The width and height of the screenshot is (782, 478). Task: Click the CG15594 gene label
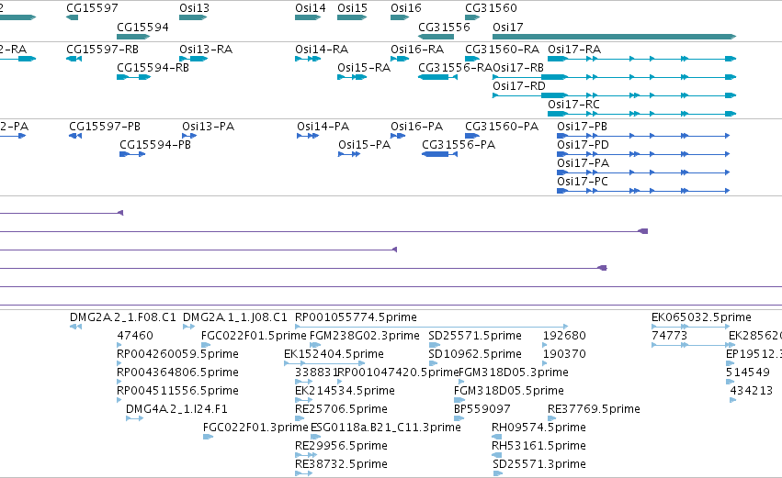point(142,27)
